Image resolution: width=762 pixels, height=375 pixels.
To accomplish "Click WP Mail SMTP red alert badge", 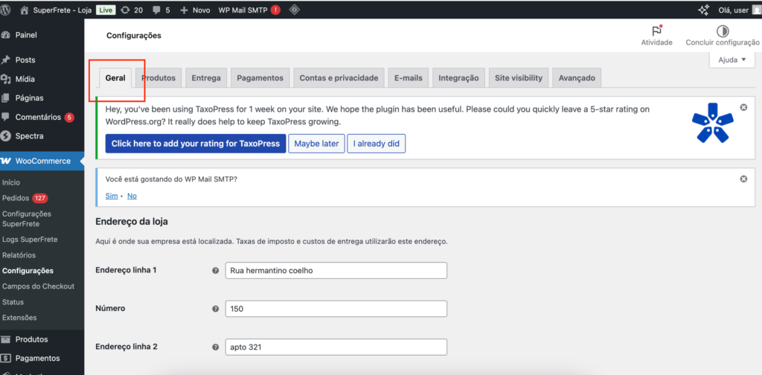I will [275, 10].
